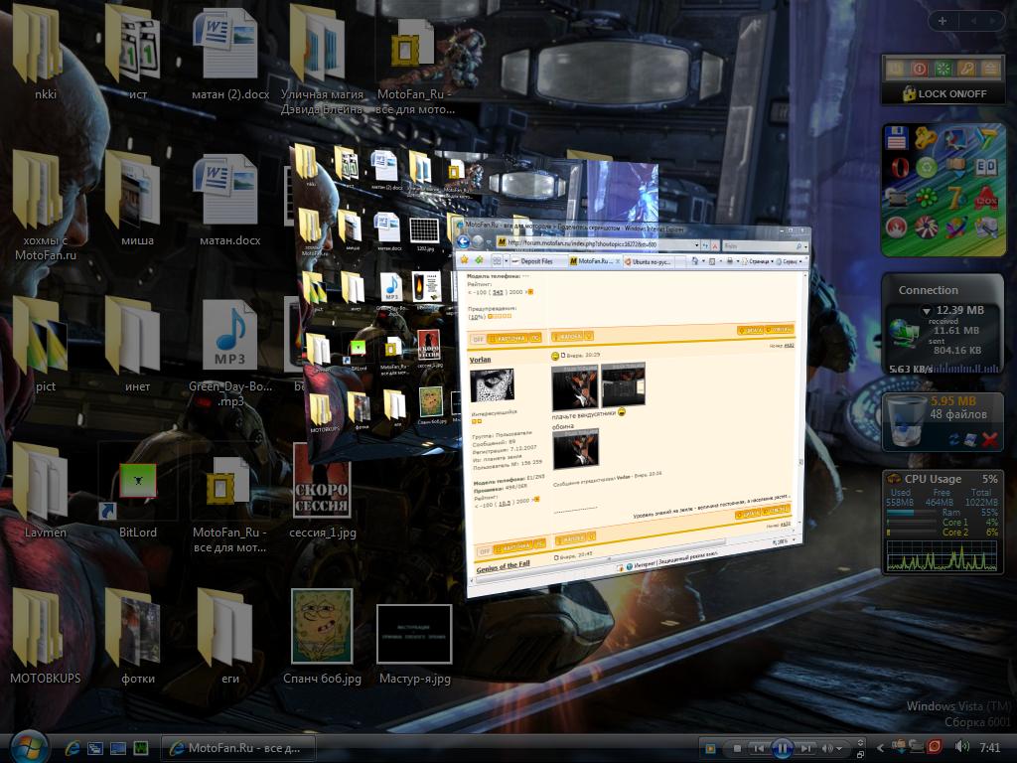
Task: Open the nkki folder on the desktop
Action: tap(38, 43)
